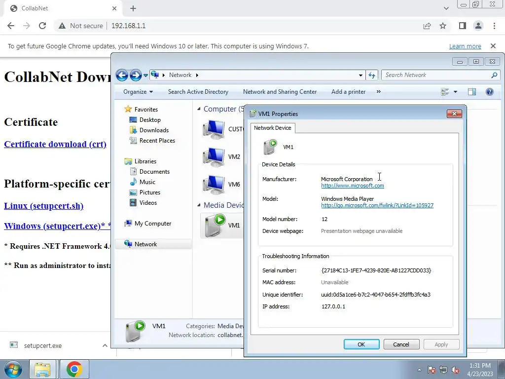Select the Network Device tab
Image resolution: width=505 pixels, height=379 pixels.
[272, 128]
